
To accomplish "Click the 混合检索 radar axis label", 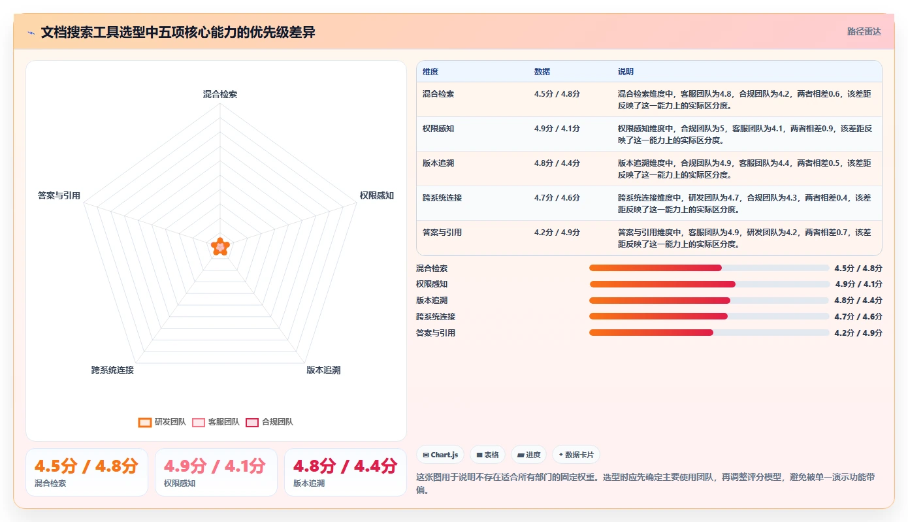I will [x=220, y=94].
